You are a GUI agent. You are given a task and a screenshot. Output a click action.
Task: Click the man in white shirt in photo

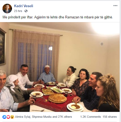click(25, 77)
